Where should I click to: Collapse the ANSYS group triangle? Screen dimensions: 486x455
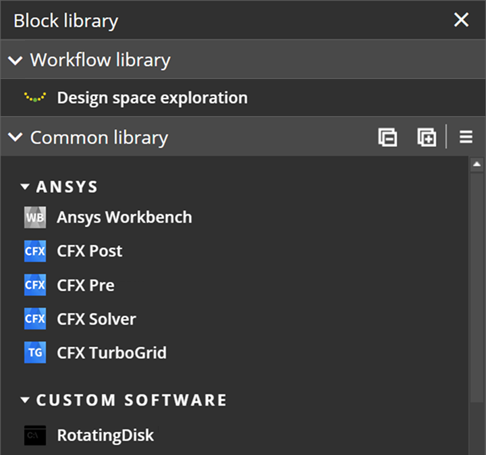coord(25,187)
